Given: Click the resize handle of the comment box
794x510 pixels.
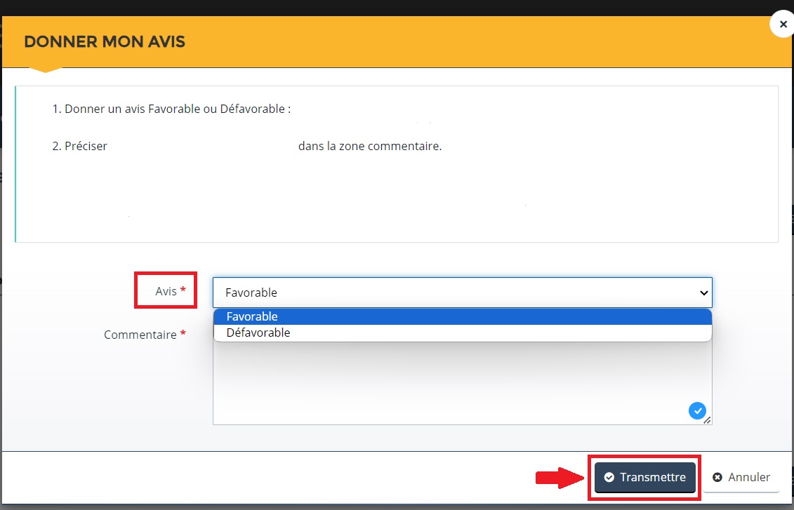Looking at the screenshot, I should [x=708, y=420].
